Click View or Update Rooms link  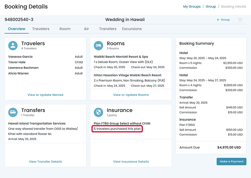click(131, 95)
